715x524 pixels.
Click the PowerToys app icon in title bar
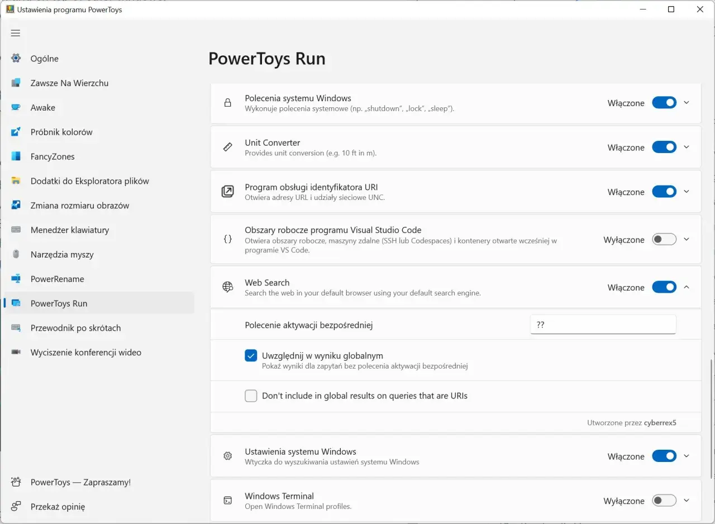[9, 9]
